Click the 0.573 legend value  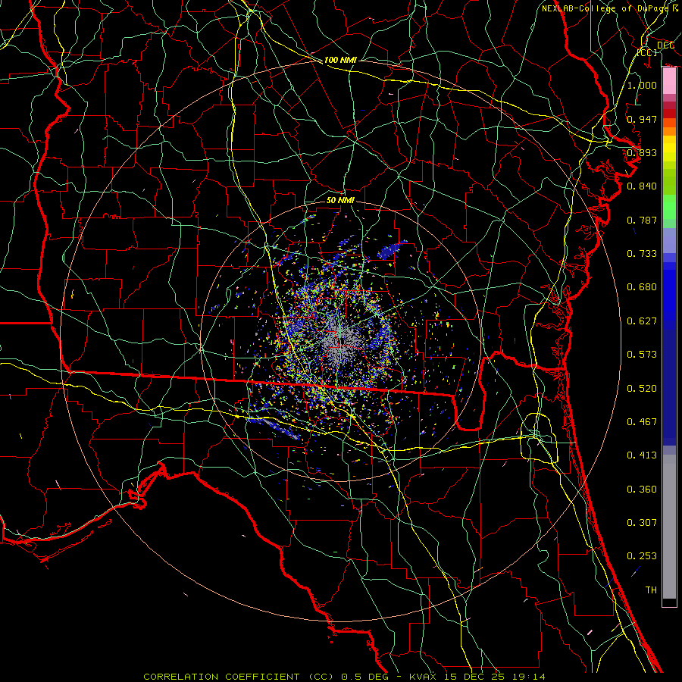coord(642,355)
